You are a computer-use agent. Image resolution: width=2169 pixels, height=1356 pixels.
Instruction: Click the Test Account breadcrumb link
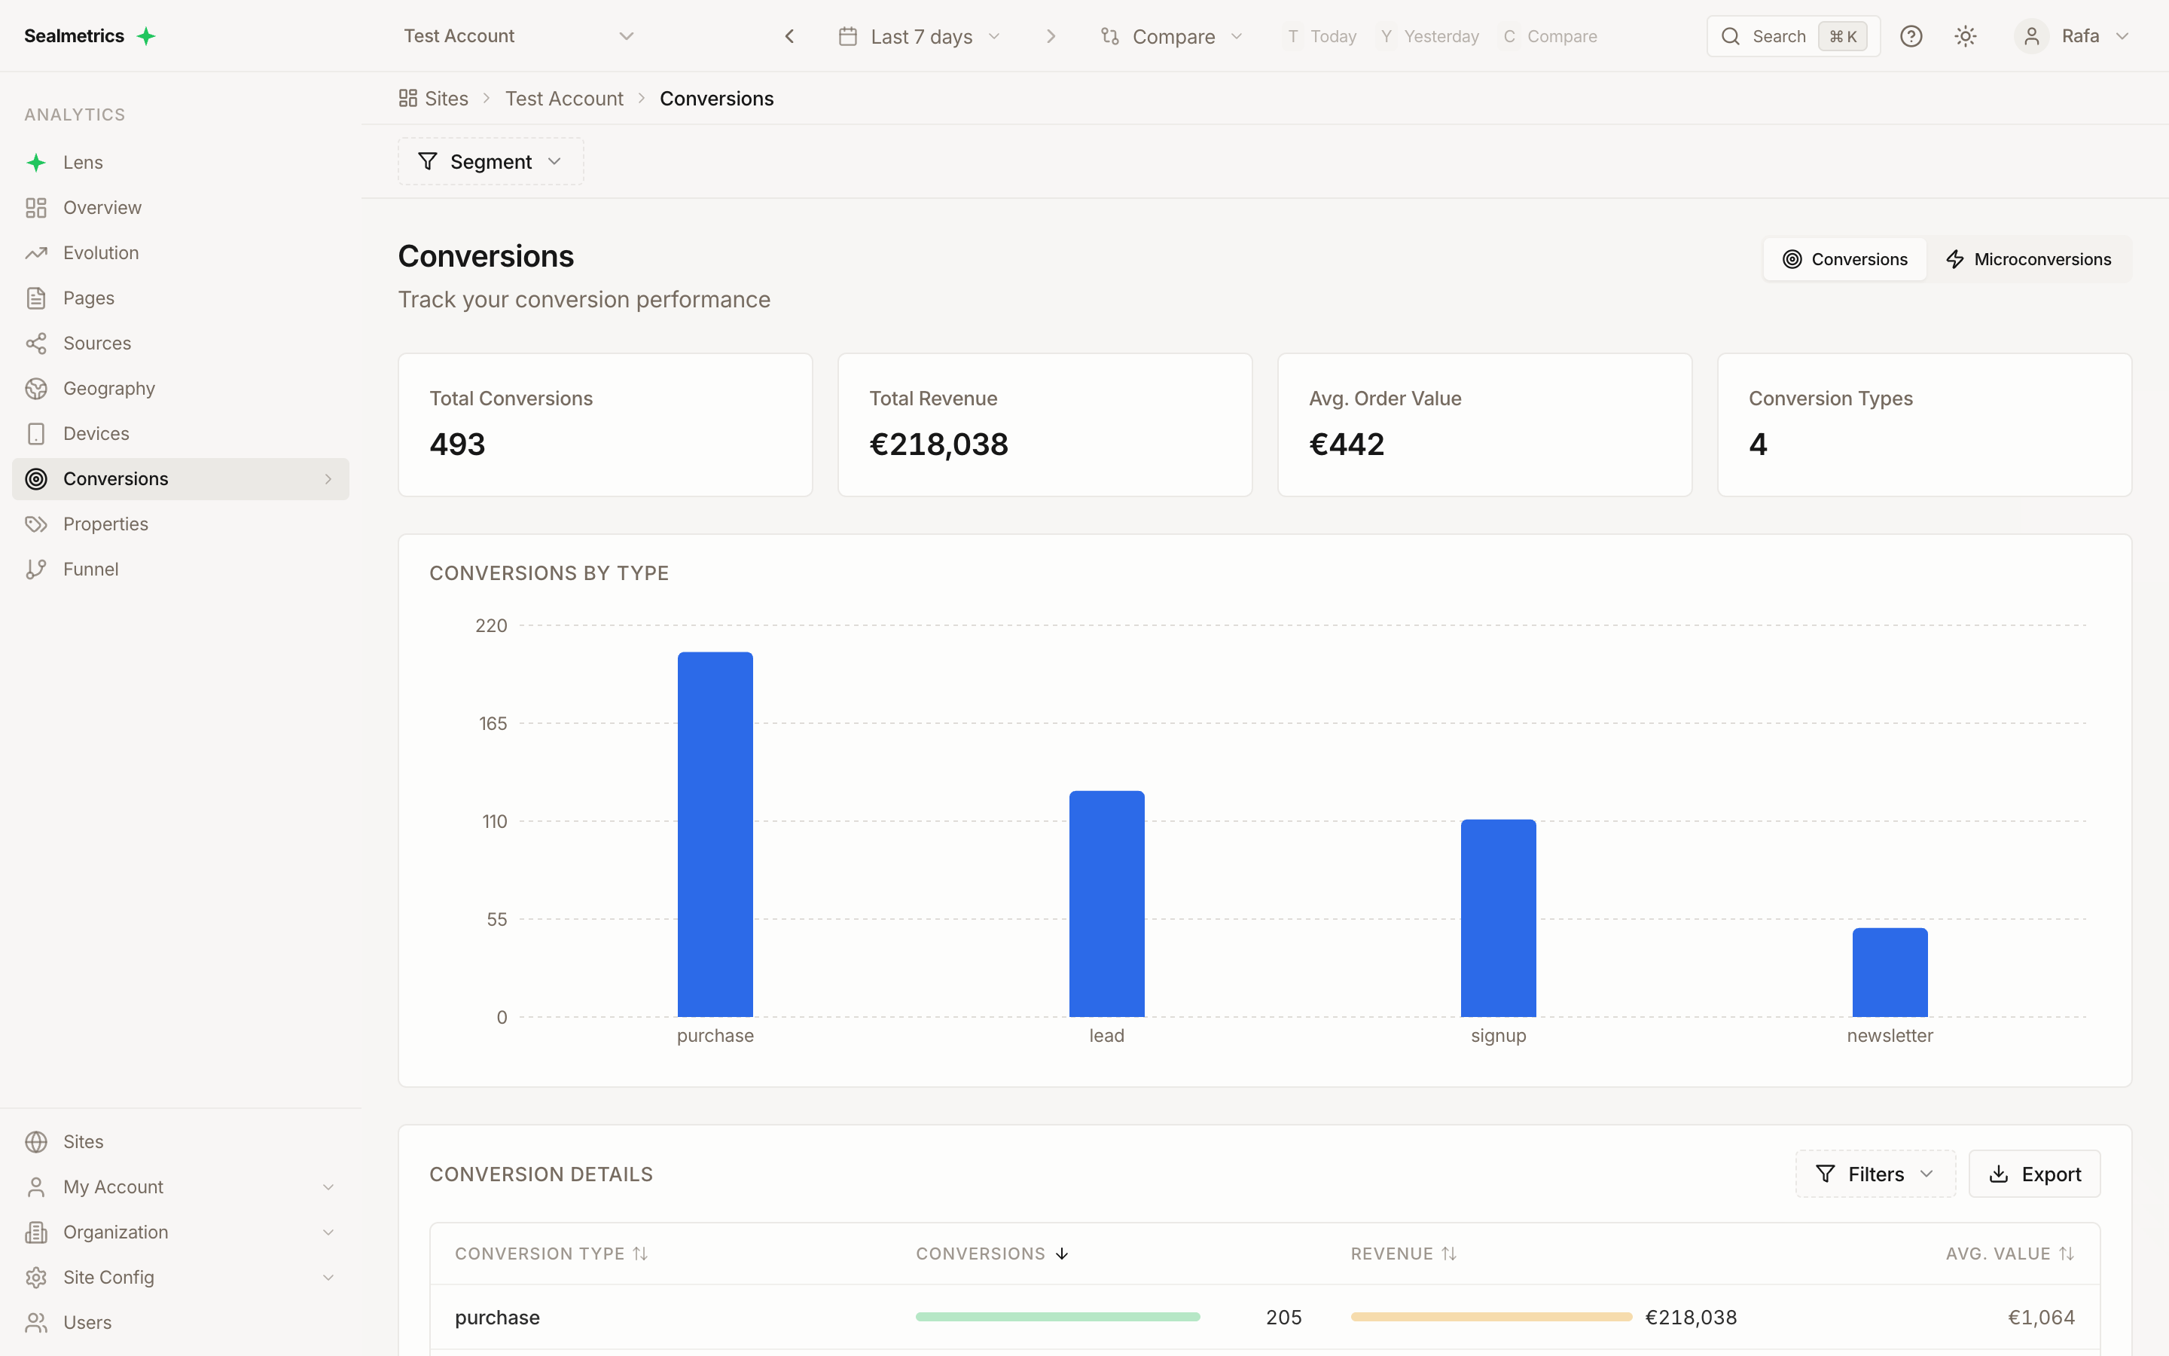pyautogui.click(x=564, y=98)
